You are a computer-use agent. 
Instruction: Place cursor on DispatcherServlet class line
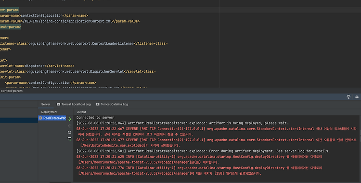[77, 72]
